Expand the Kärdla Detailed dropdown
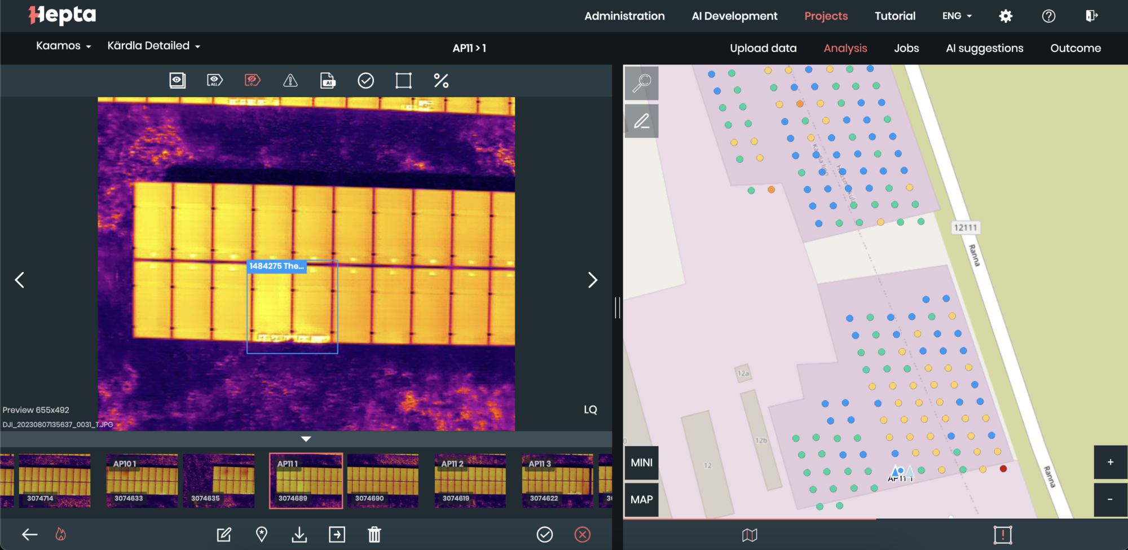This screenshot has width=1128, height=550. (154, 46)
